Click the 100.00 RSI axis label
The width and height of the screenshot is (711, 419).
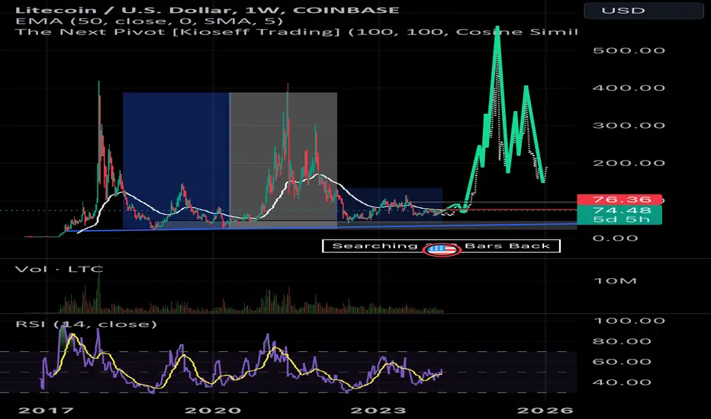pyautogui.click(x=629, y=321)
